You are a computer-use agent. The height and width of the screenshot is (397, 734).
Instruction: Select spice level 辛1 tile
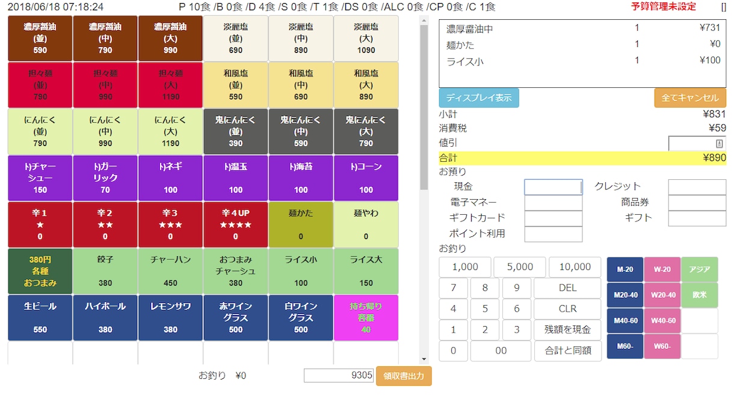[40, 224]
